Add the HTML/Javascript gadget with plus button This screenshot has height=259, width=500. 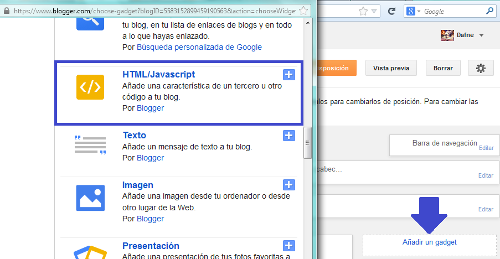click(289, 75)
